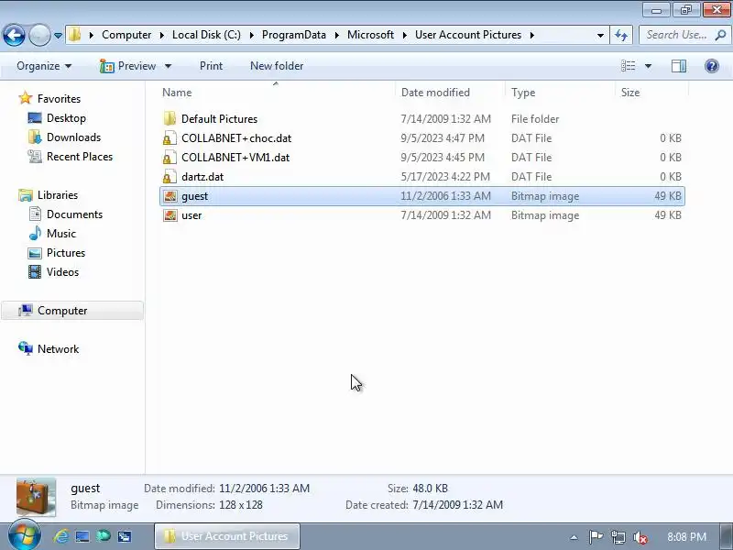Open Libraries in the navigation pane
The width and height of the screenshot is (733, 550).
click(58, 195)
